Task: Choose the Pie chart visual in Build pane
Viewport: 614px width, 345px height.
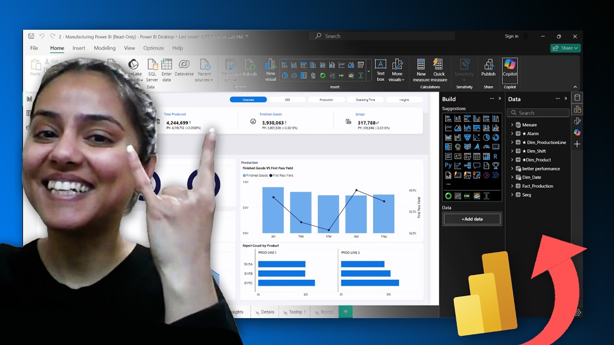Action: click(486, 138)
